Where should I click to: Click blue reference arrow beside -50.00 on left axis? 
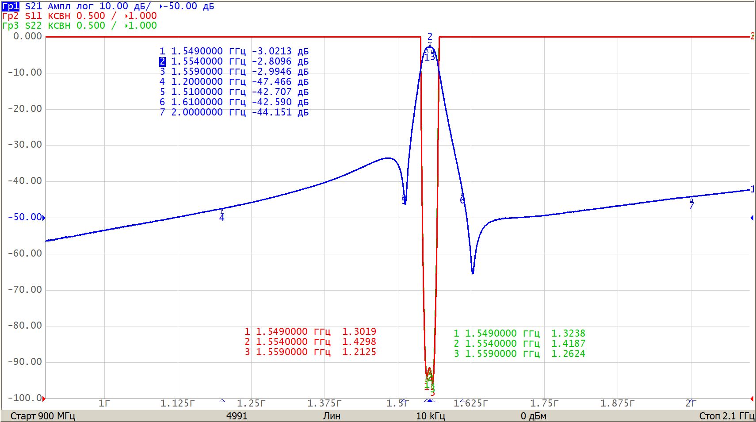tap(44, 217)
